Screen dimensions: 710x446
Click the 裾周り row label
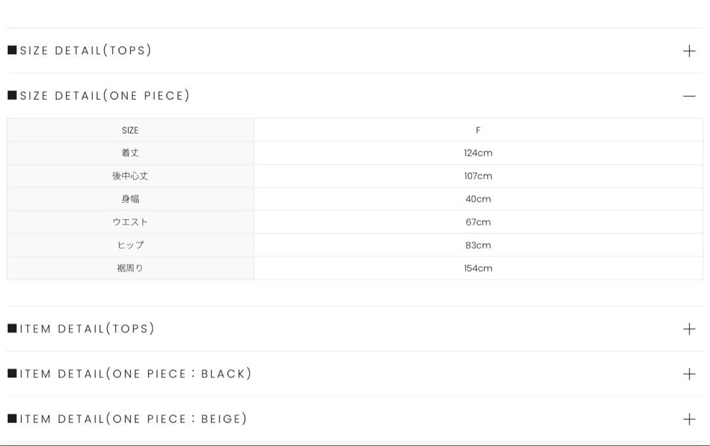tap(130, 268)
